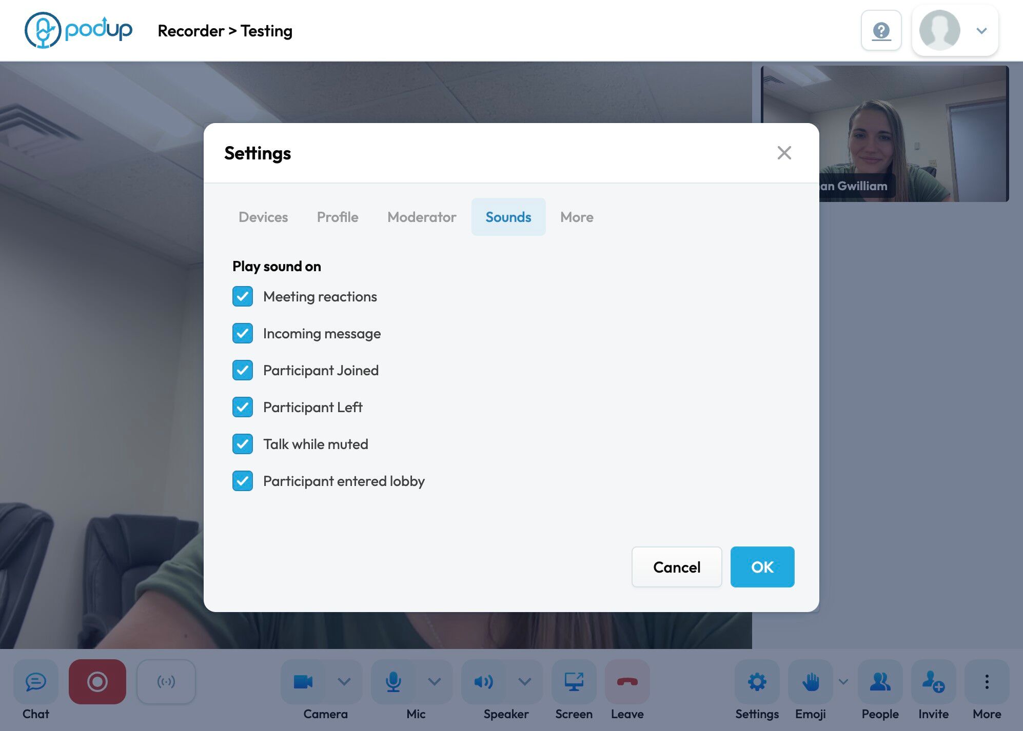
Task: Switch to the Devices tab
Action: coord(263,217)
